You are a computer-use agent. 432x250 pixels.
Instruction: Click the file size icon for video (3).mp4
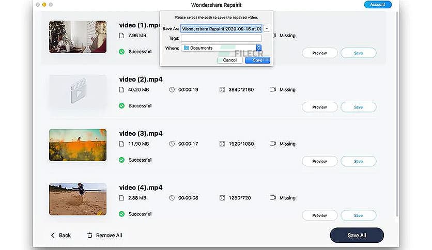[121, 144]
